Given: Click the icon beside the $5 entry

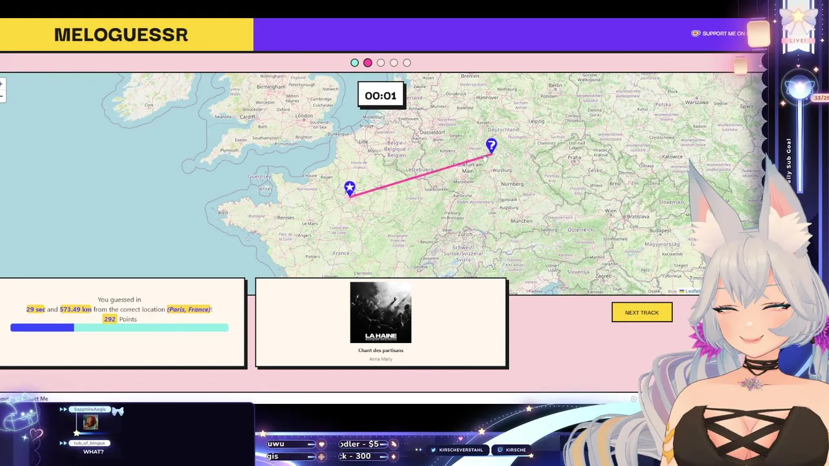Looking at the screenshot, I should click(x=393, y=444).
